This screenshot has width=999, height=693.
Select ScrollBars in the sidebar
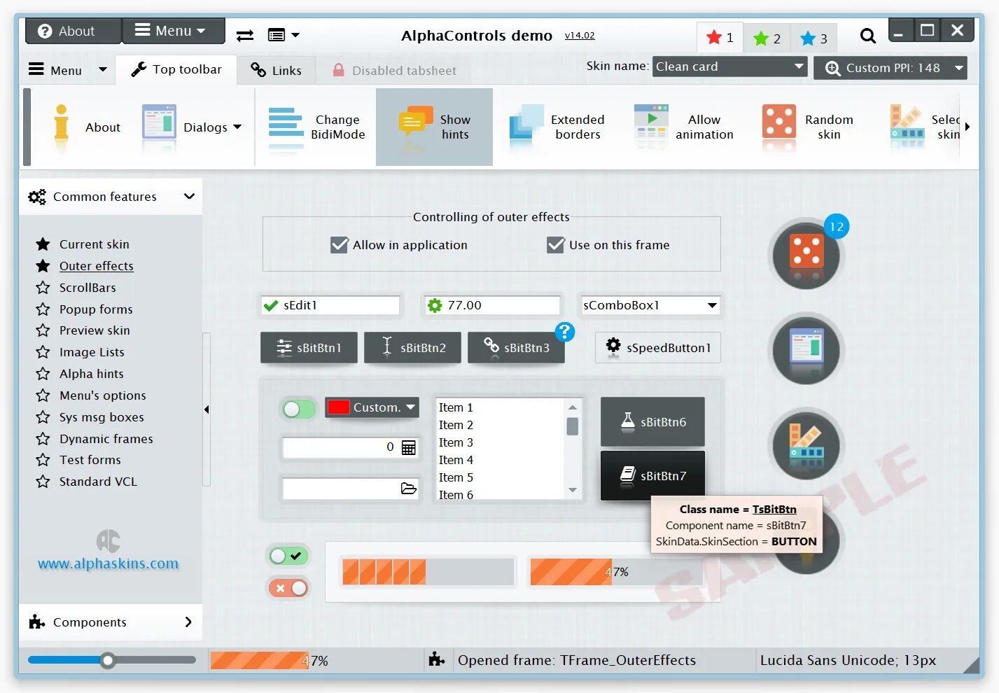(x=88, y=288)
